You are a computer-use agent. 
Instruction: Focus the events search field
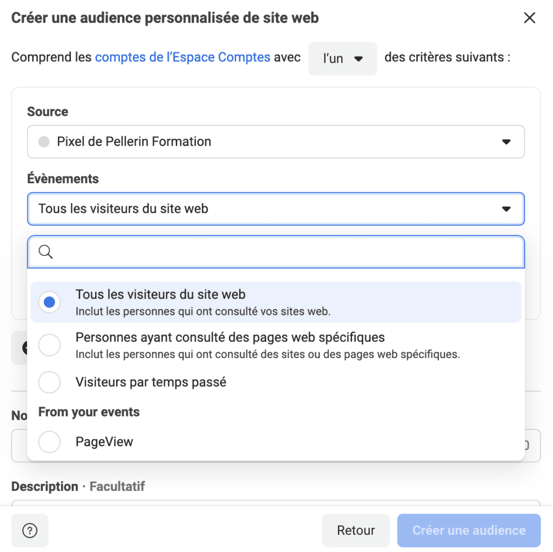pos(286,252)
